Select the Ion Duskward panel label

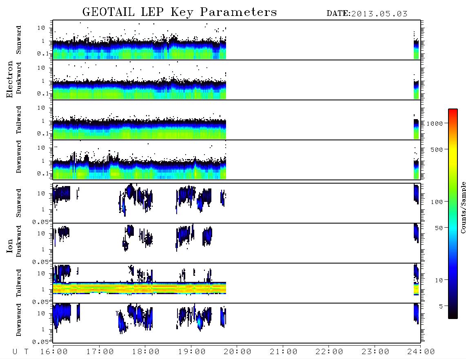tap(19, 242)
